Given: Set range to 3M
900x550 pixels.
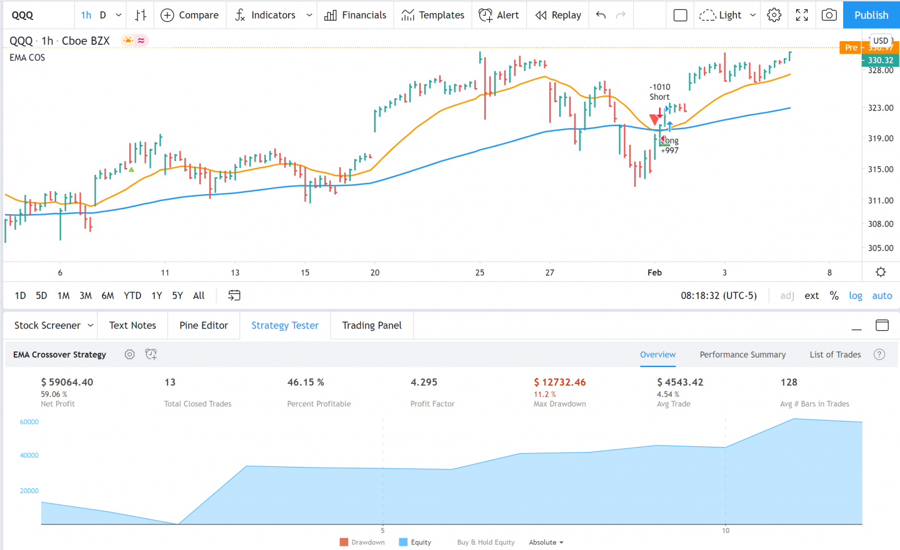Looking at the screenshot, I should 86,295.
